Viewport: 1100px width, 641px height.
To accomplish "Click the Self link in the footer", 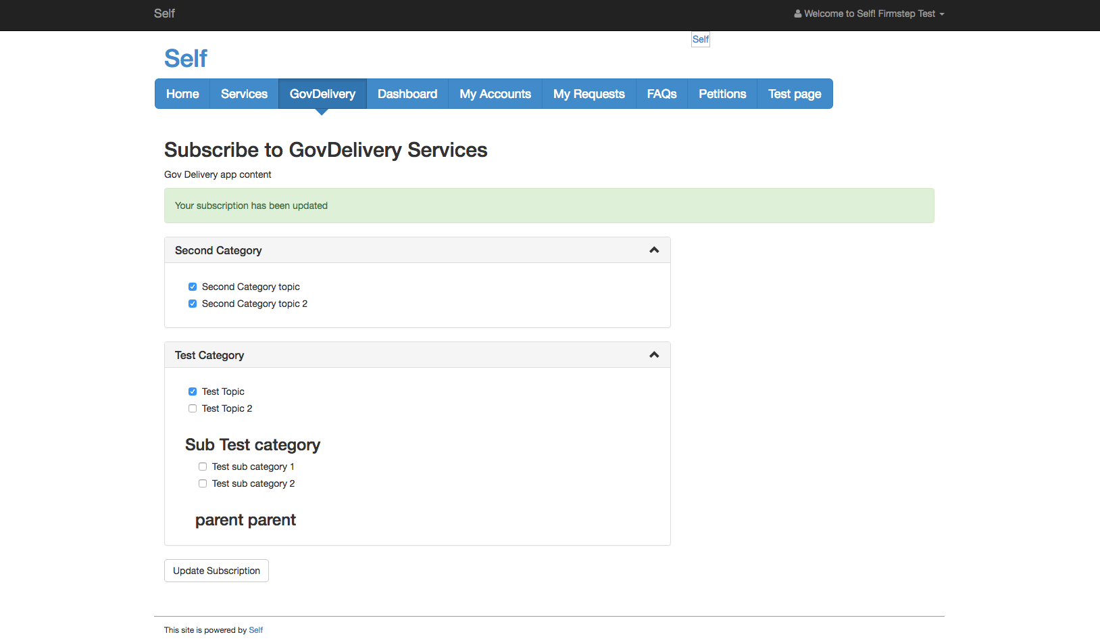I will pos(255,630).
